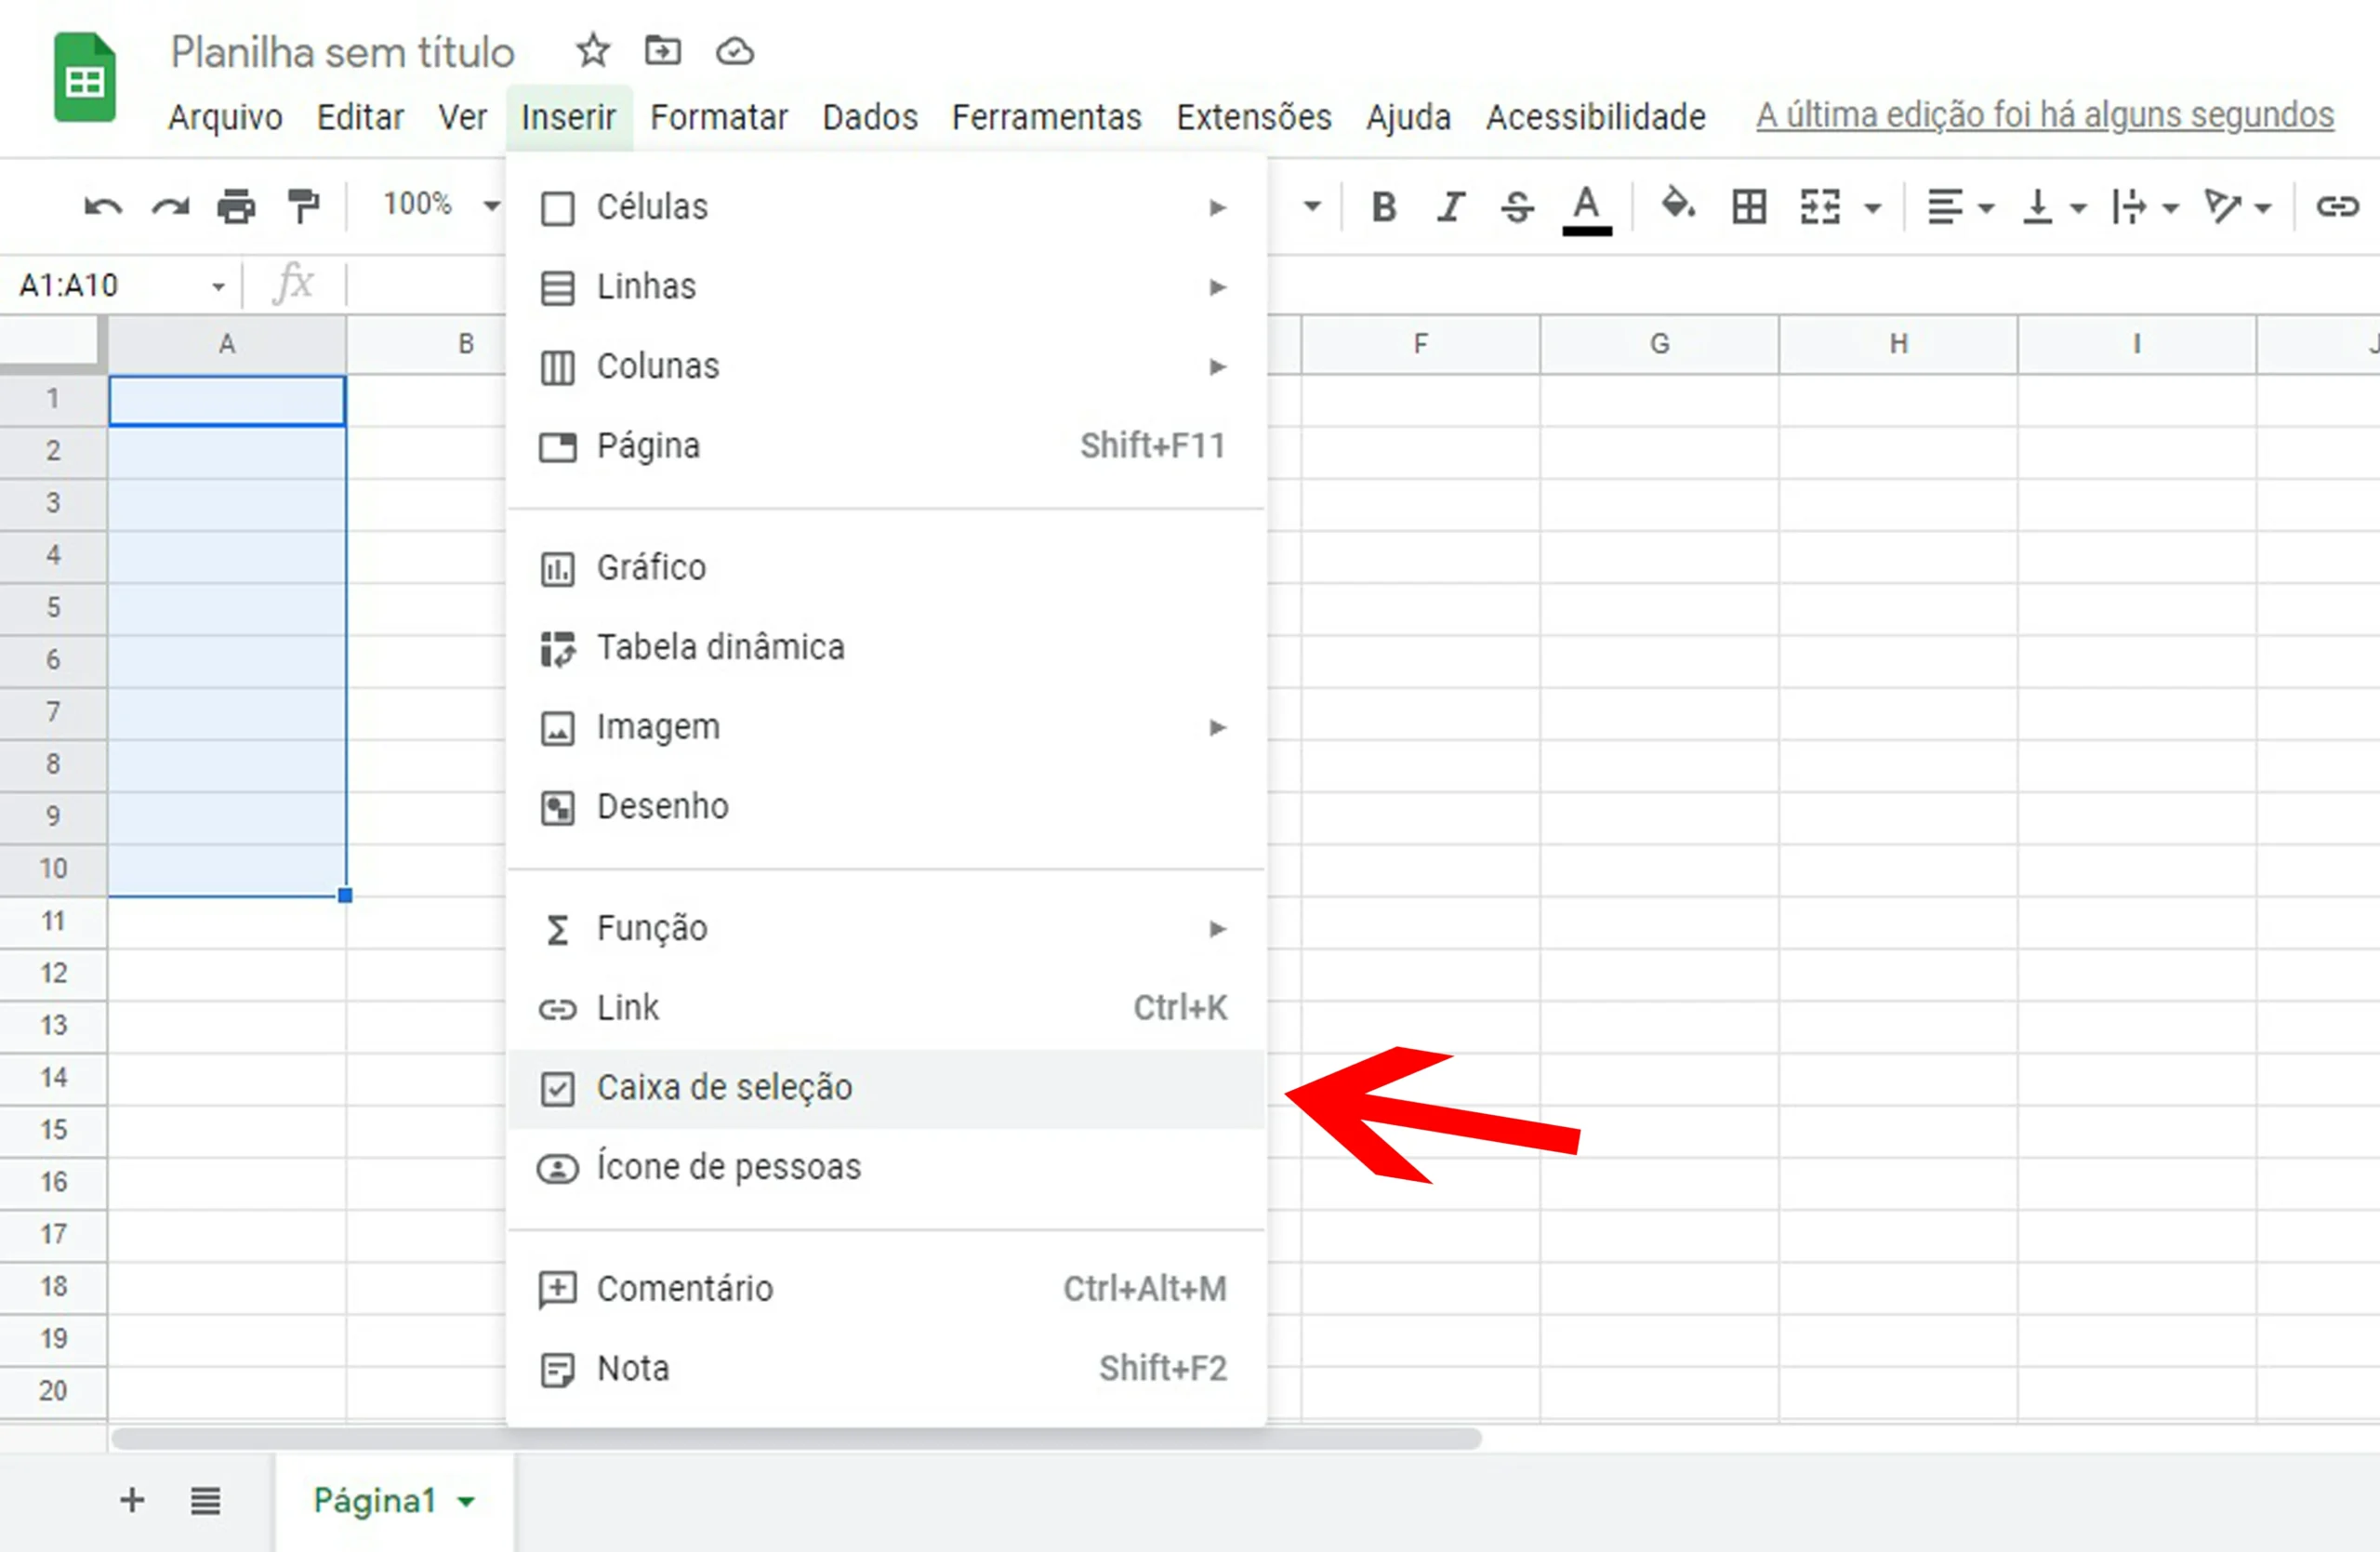Click the Redo arrow in the toolbar
Viewport: 2380px width, 1552px height.
(170, 207)
